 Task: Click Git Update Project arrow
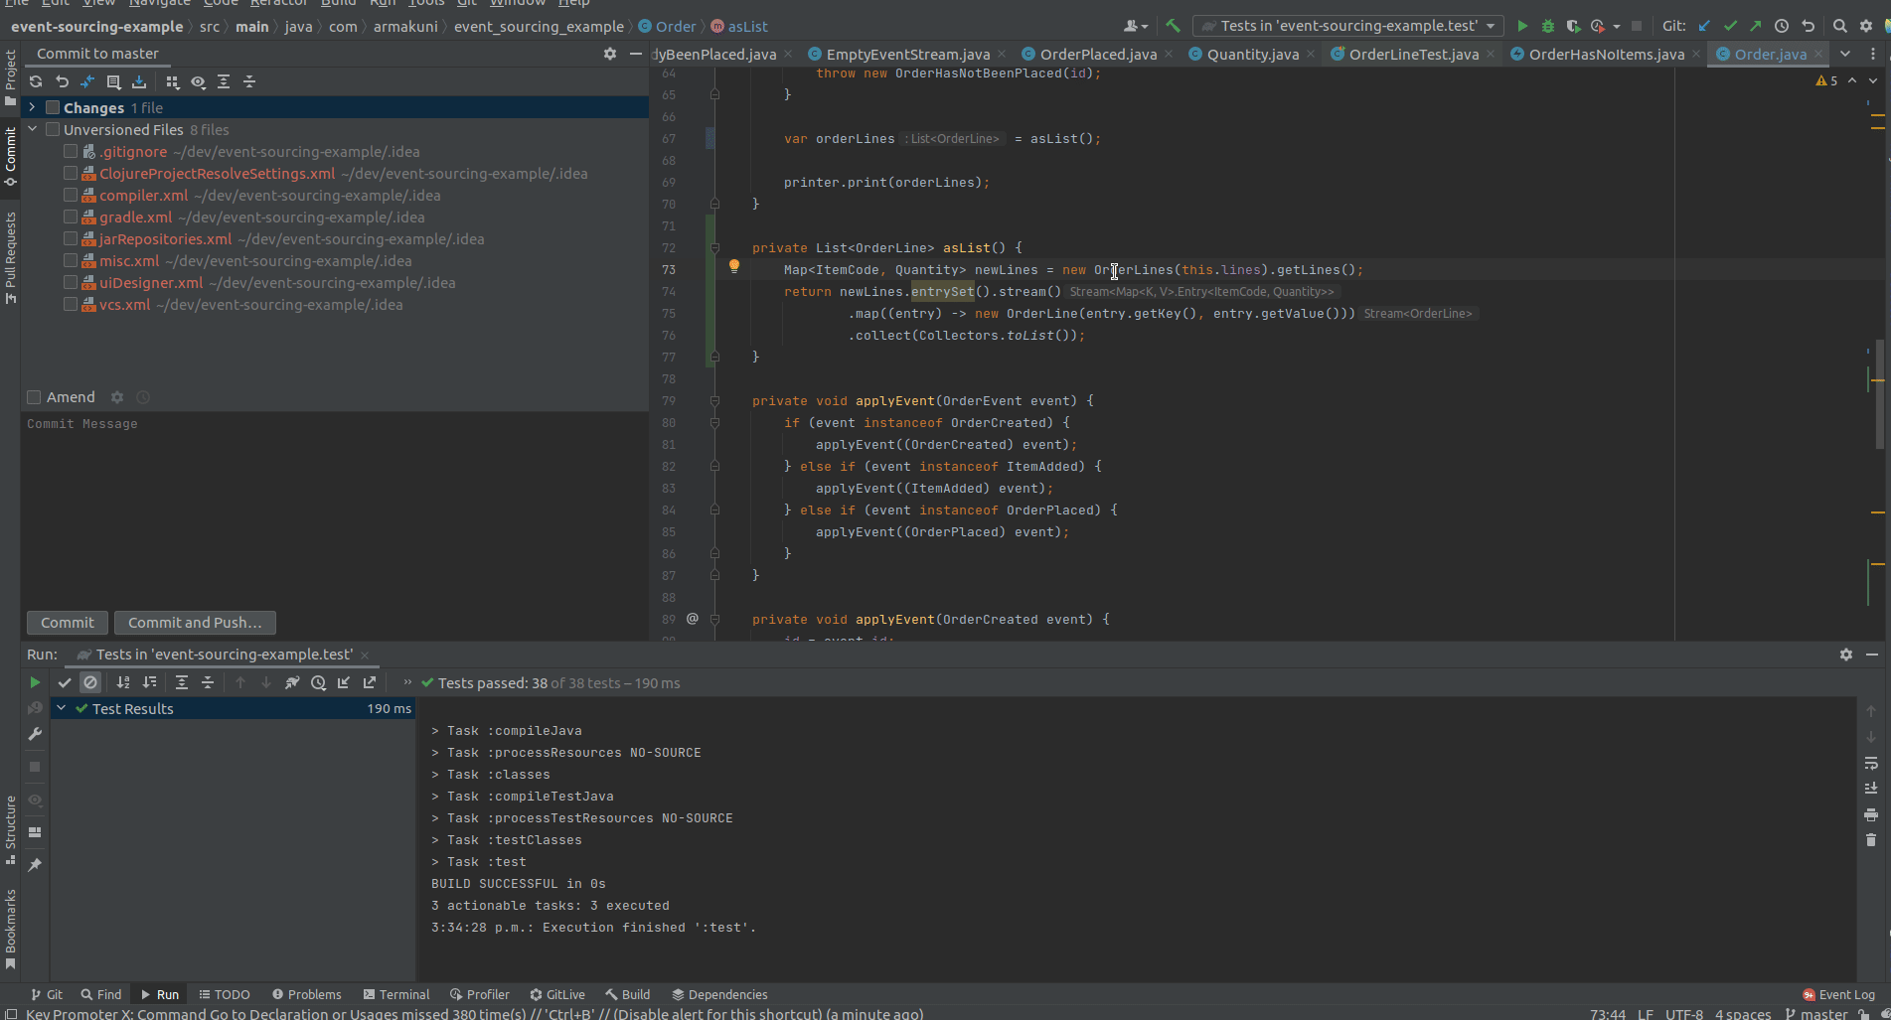1705,26
